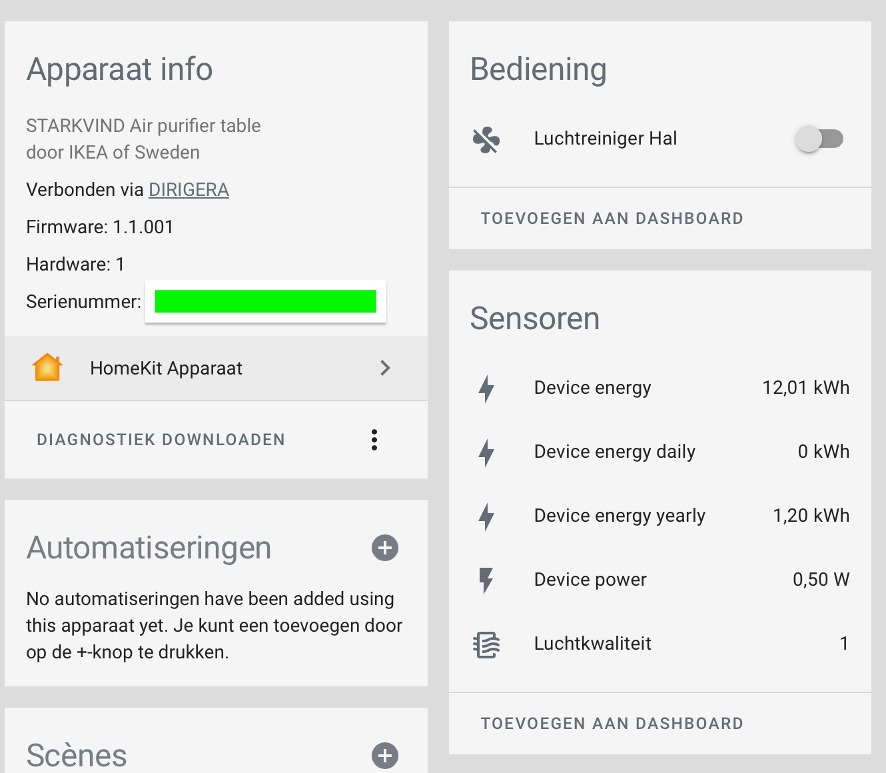The width and height of the screenshot is (886, 773).
Task: Toggle the Luchtreiniger Hal switch on
Action: [x=819, y=139]
